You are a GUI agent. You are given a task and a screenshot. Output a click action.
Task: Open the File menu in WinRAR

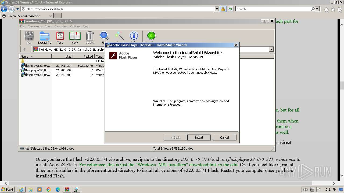[x=22, y=26]
